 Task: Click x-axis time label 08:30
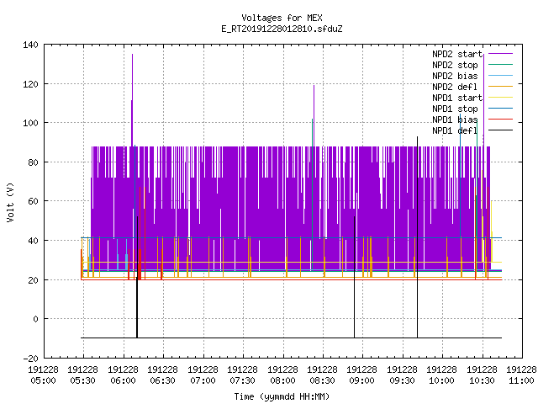pos(322,380)
